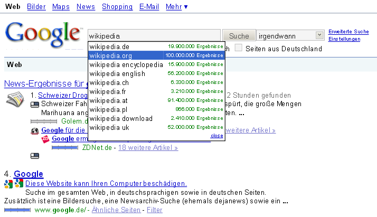Open Ähnliche Seiten link
377x217 pixels.
[116, 210]
